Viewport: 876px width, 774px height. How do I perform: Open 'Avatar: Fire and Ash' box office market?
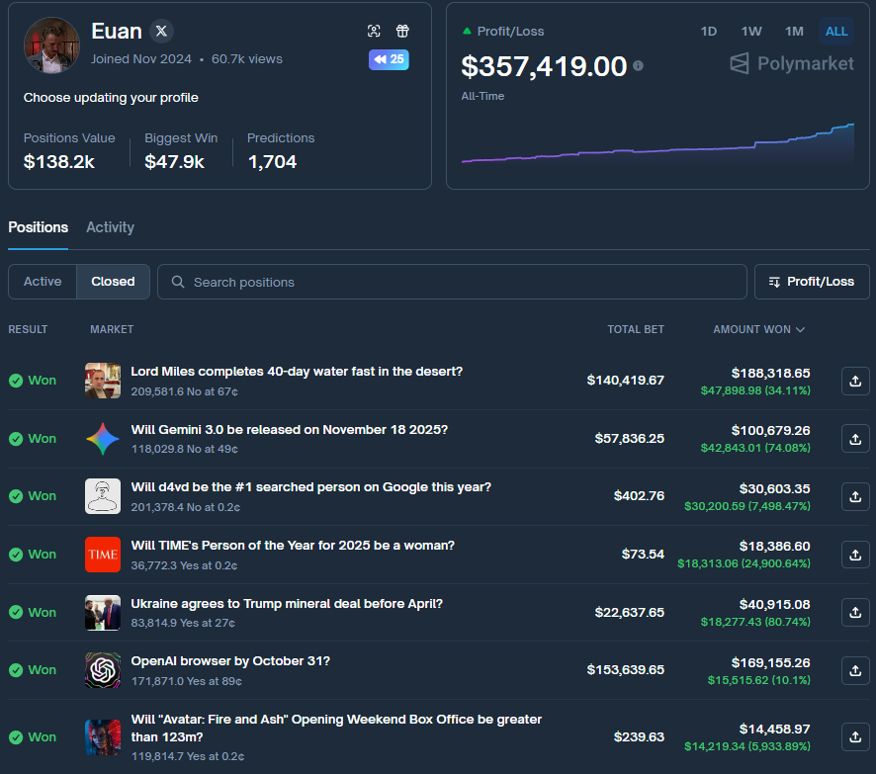336,729
